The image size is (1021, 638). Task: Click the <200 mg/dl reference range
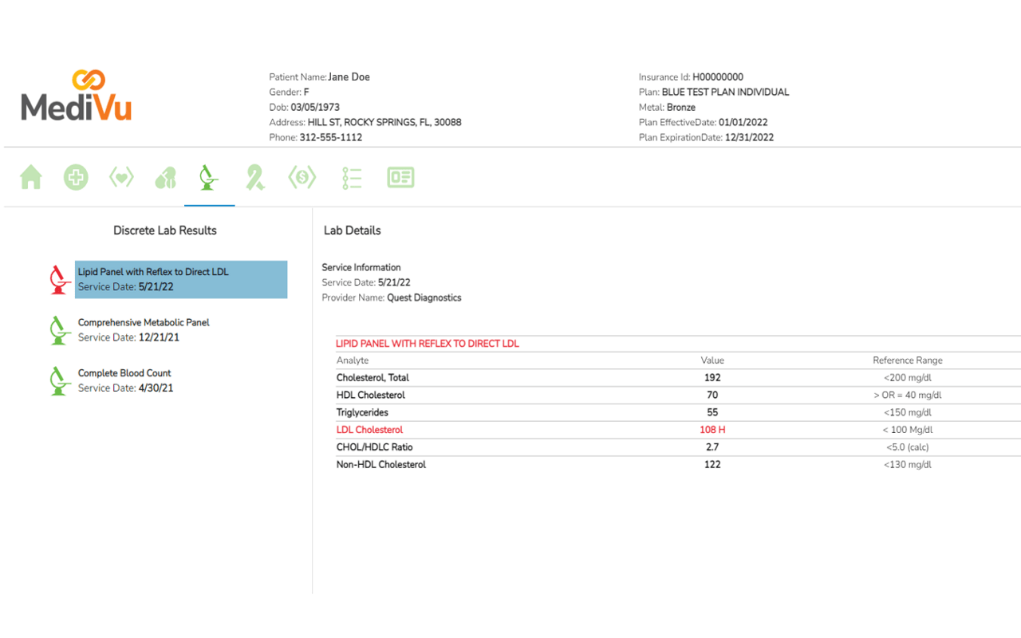point(908,378)
